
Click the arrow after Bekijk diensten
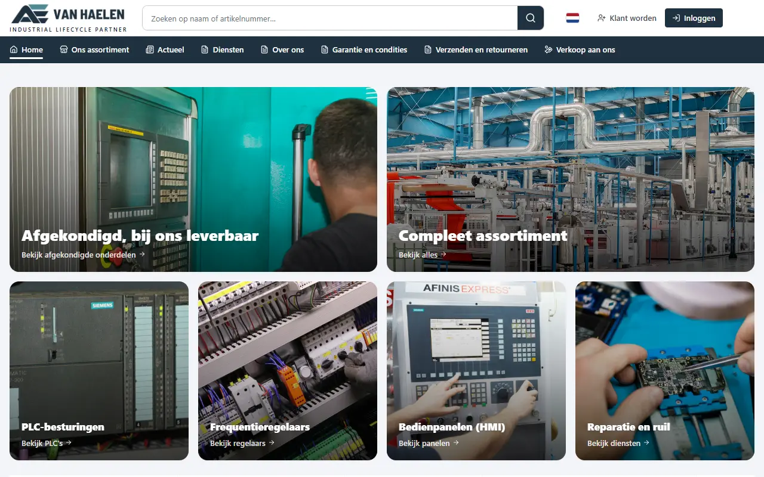[x=646, y=443]
